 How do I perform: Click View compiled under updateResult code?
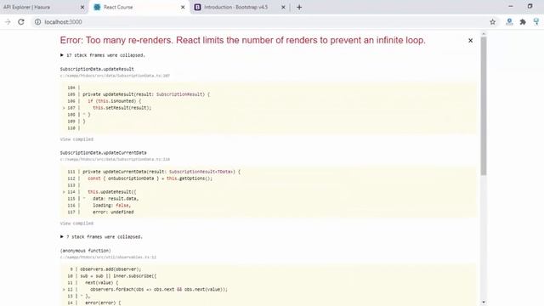[76, 139]
